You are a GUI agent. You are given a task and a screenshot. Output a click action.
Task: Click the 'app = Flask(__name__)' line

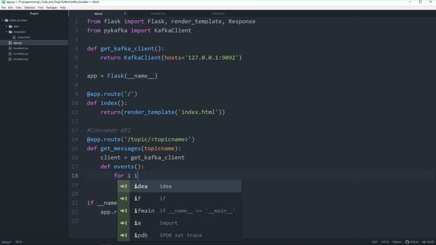122,76
